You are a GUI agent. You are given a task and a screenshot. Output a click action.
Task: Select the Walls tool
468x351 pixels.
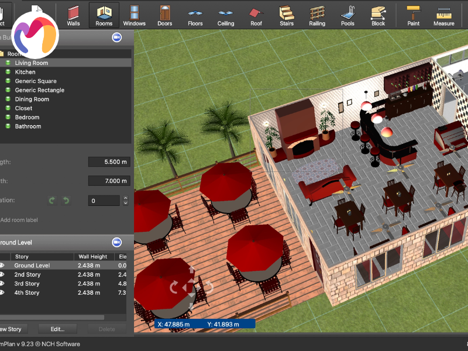coord(73,15)
